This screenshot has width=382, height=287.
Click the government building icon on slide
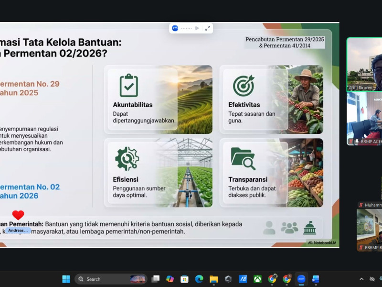(x=309, y=228)
